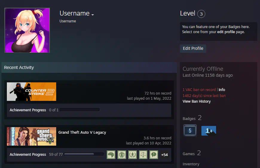Open View Ban History
Image resolution: width=260 pixels, height=168 pixels.
pyautogui.click(x=197, y=101)
